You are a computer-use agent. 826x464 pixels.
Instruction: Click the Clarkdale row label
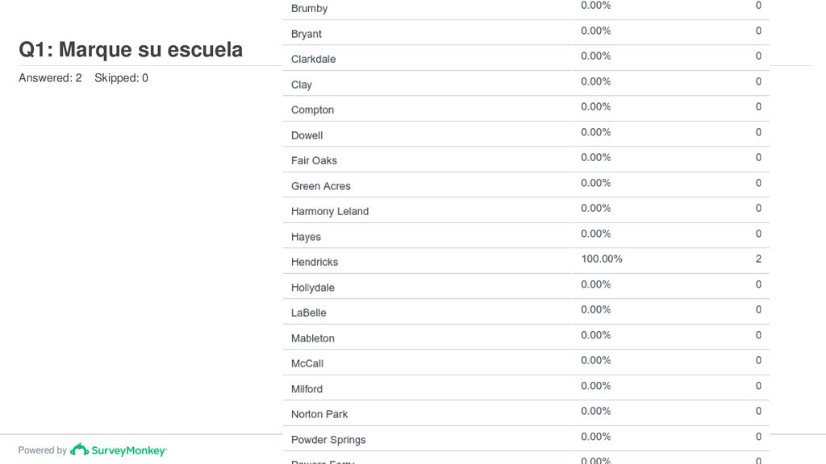point(314,59)
